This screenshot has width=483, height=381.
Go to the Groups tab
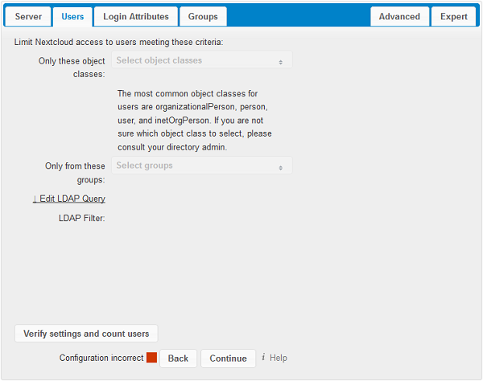tap(203, 17)
